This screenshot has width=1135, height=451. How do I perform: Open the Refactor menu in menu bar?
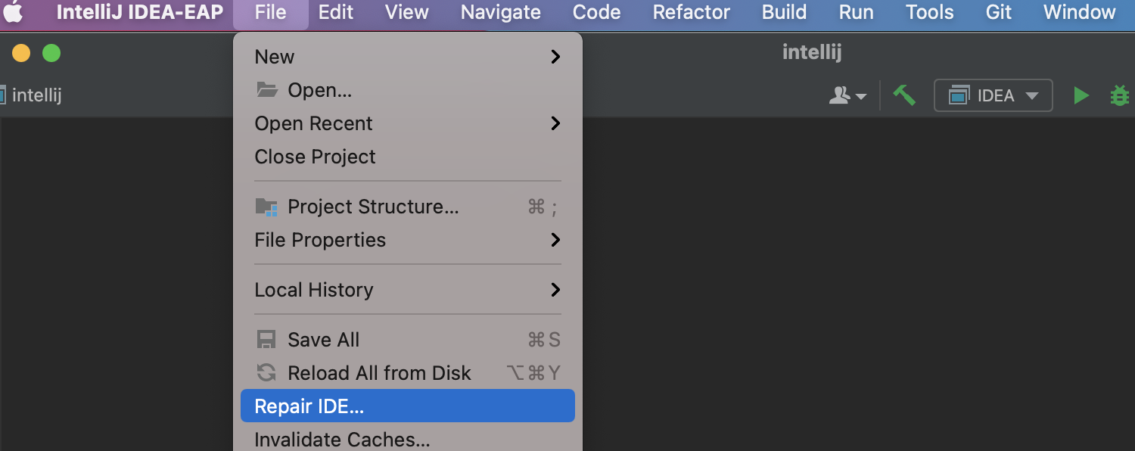[x=692, y=12]
